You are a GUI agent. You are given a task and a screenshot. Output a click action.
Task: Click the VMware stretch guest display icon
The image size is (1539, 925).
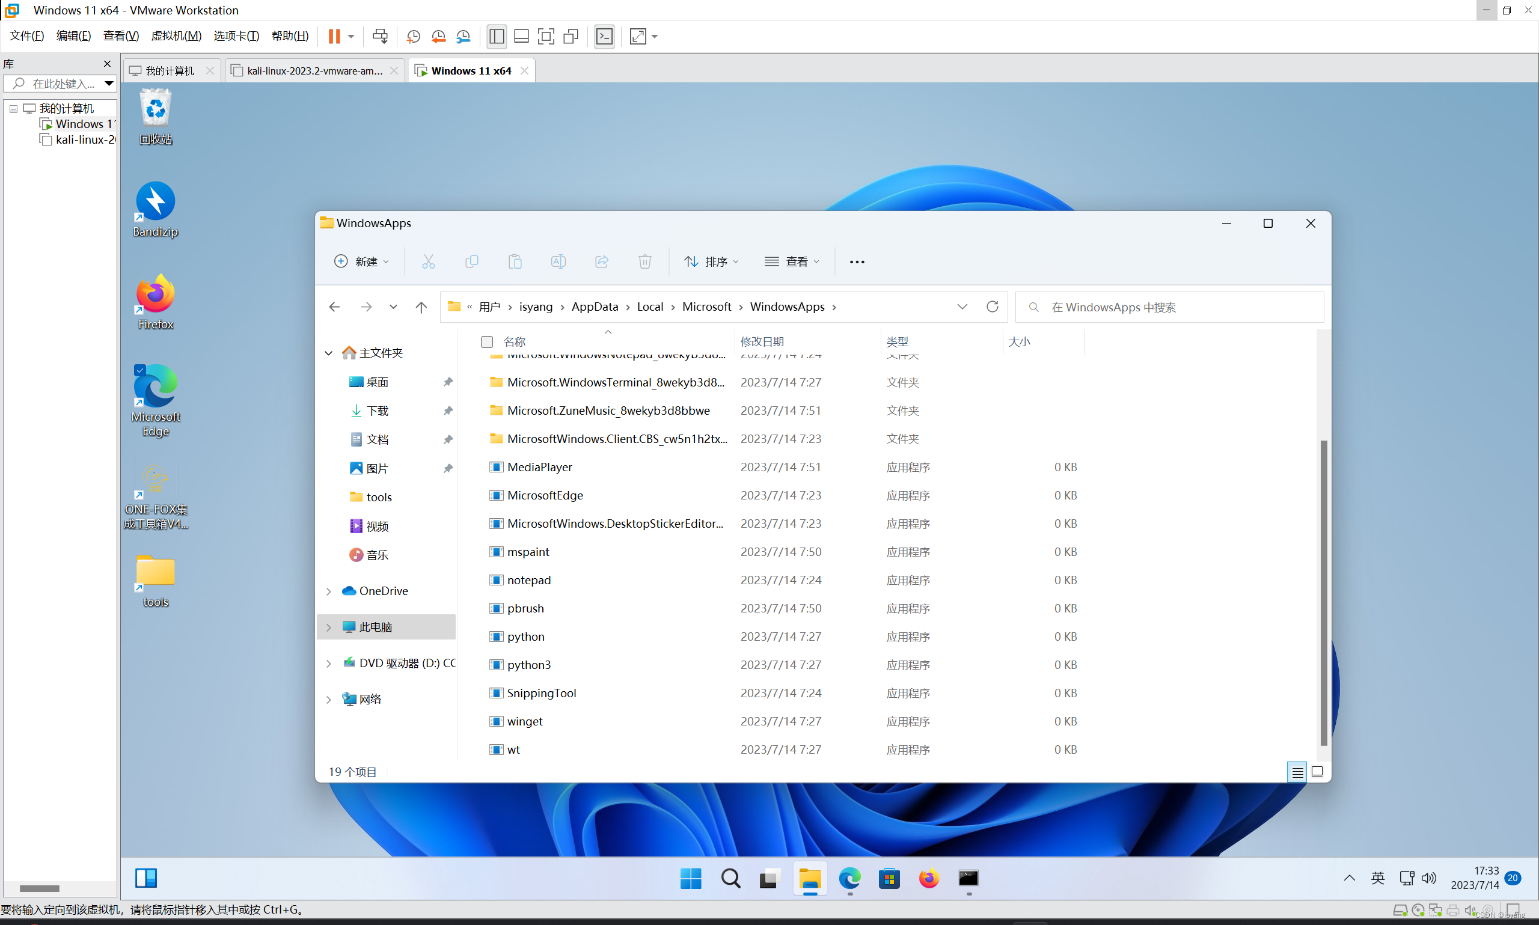click(x=638, y=36)
